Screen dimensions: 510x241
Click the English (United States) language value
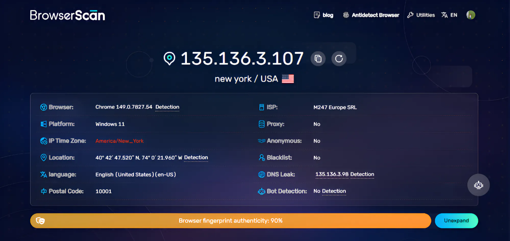[x=136, y=175]
